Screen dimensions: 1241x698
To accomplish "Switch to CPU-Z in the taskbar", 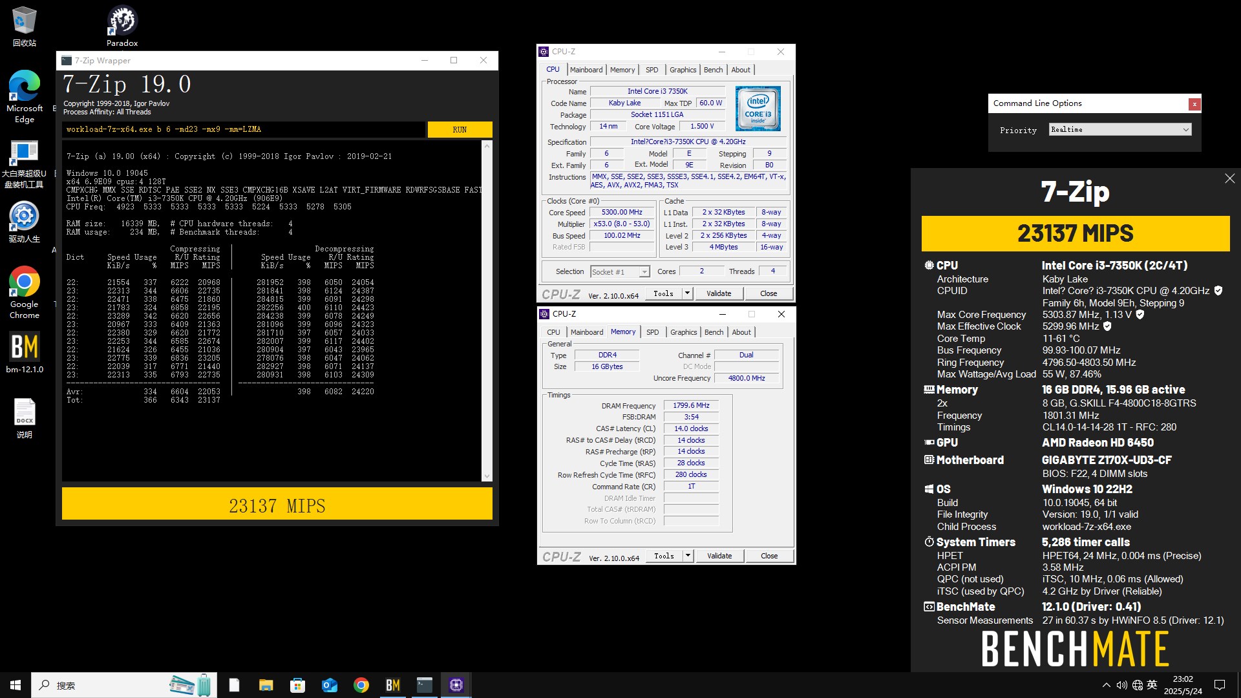I will pos(456,685).
